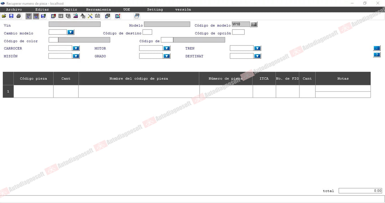Click the Código de opción field
The width and height of the screenshot is (385, 203).
(238, 32)
